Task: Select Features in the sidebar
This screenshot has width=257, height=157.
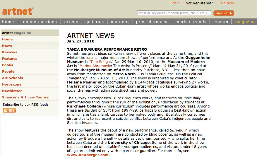Action: [10, 59]
